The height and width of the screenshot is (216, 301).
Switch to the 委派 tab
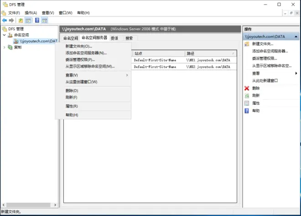(114, 38)
